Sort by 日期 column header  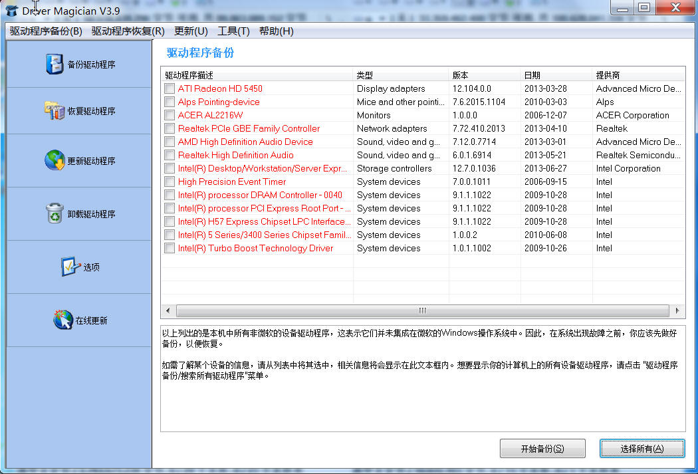pyautogui.click(x=556, y=74)
